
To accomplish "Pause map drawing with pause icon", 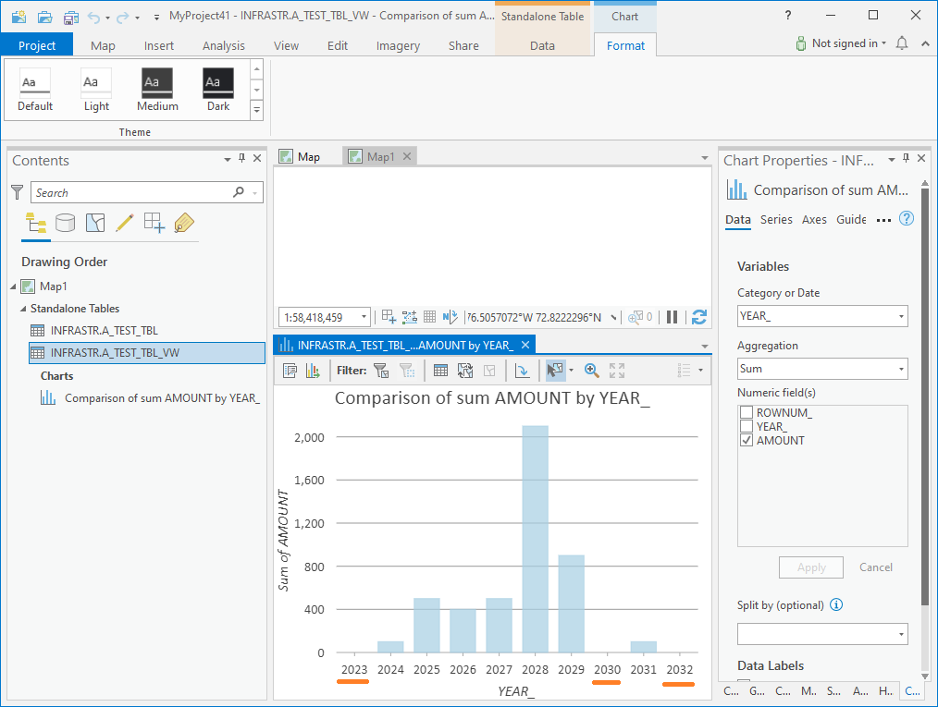I will pos(673,316).
